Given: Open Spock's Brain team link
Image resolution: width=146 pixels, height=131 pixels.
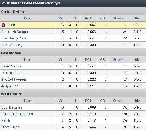Looking at the screenshot, I should point(11,107).
